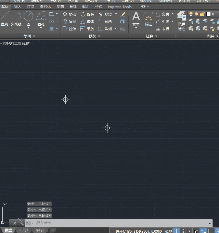The width and height of the screenshot is (219, 233).
Task: Choose the Rectangle draw tool icon
Action: (x=51, y=14)
